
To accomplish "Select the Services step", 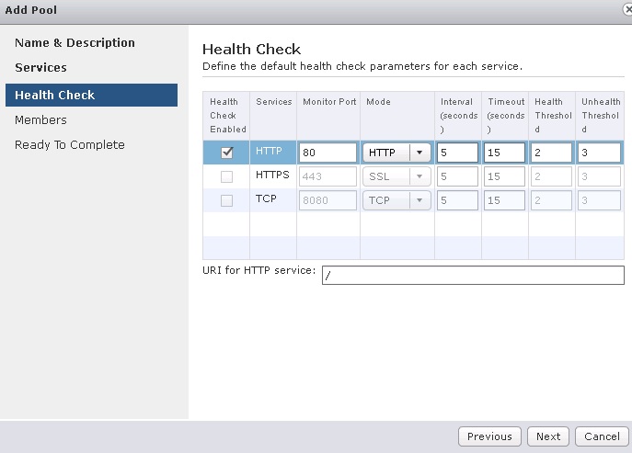I will [x=40, y=68].
